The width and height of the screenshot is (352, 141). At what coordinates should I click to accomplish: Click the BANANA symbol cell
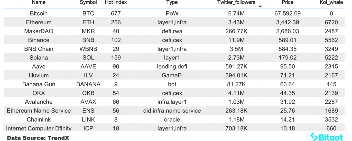pos(88,84)
